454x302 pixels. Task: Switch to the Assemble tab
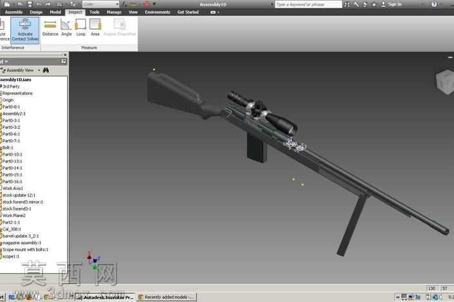point(14,12)
